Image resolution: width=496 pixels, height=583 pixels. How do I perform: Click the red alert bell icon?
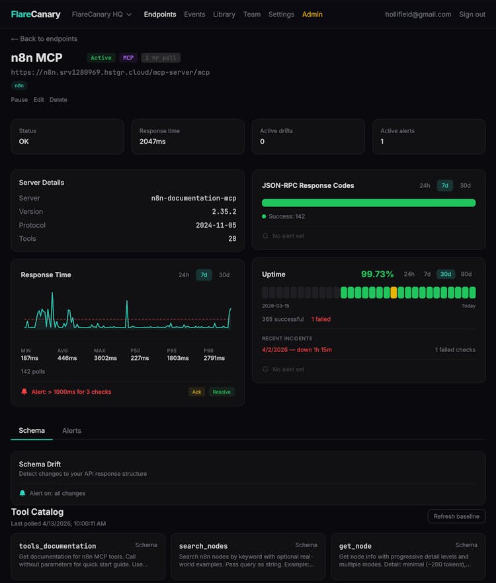(x=24, y=392)
